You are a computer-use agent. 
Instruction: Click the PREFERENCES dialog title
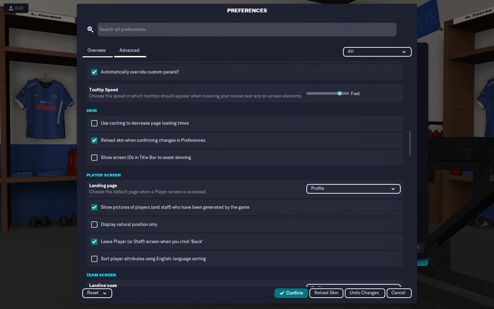(247, 11)
